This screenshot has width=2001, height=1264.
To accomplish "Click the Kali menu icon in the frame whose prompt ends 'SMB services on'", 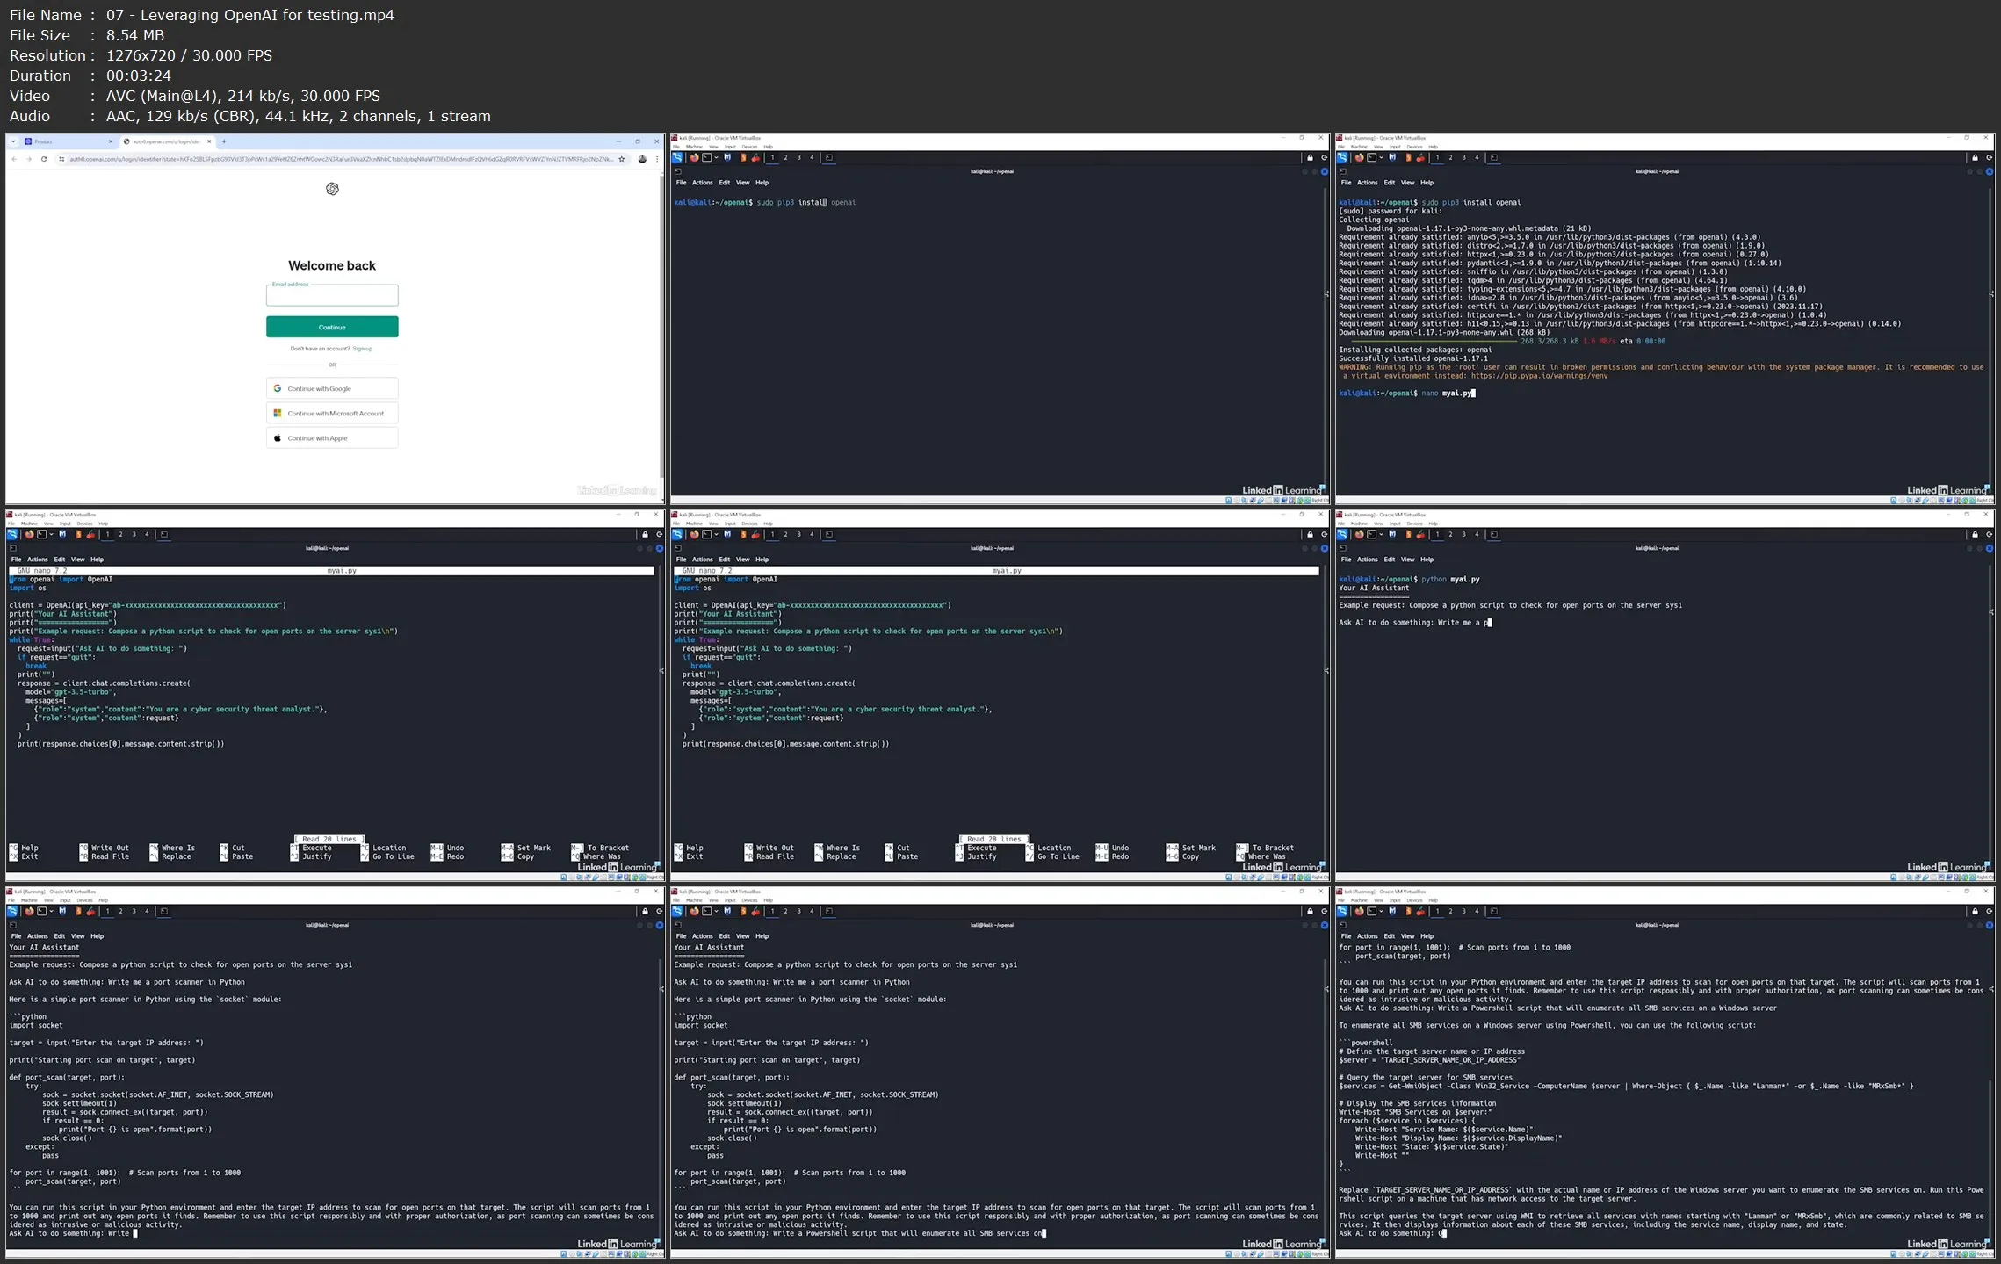I will (677, 912).
